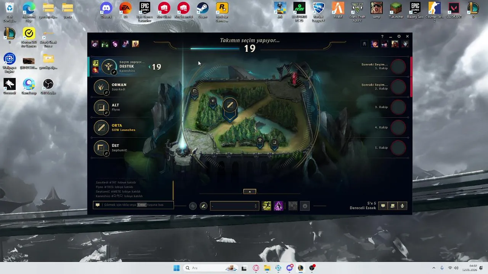Click the empty helmet ban slot on enemy side
This screenshot has height=274, width=488.
[x=364, y=44]
